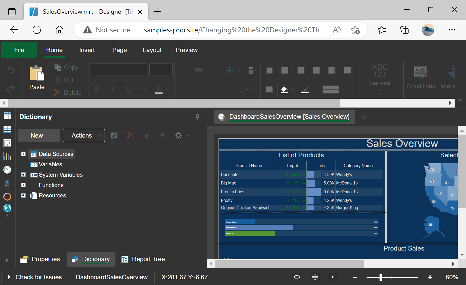Open the text rotation angle dropdown

point(233,70)
